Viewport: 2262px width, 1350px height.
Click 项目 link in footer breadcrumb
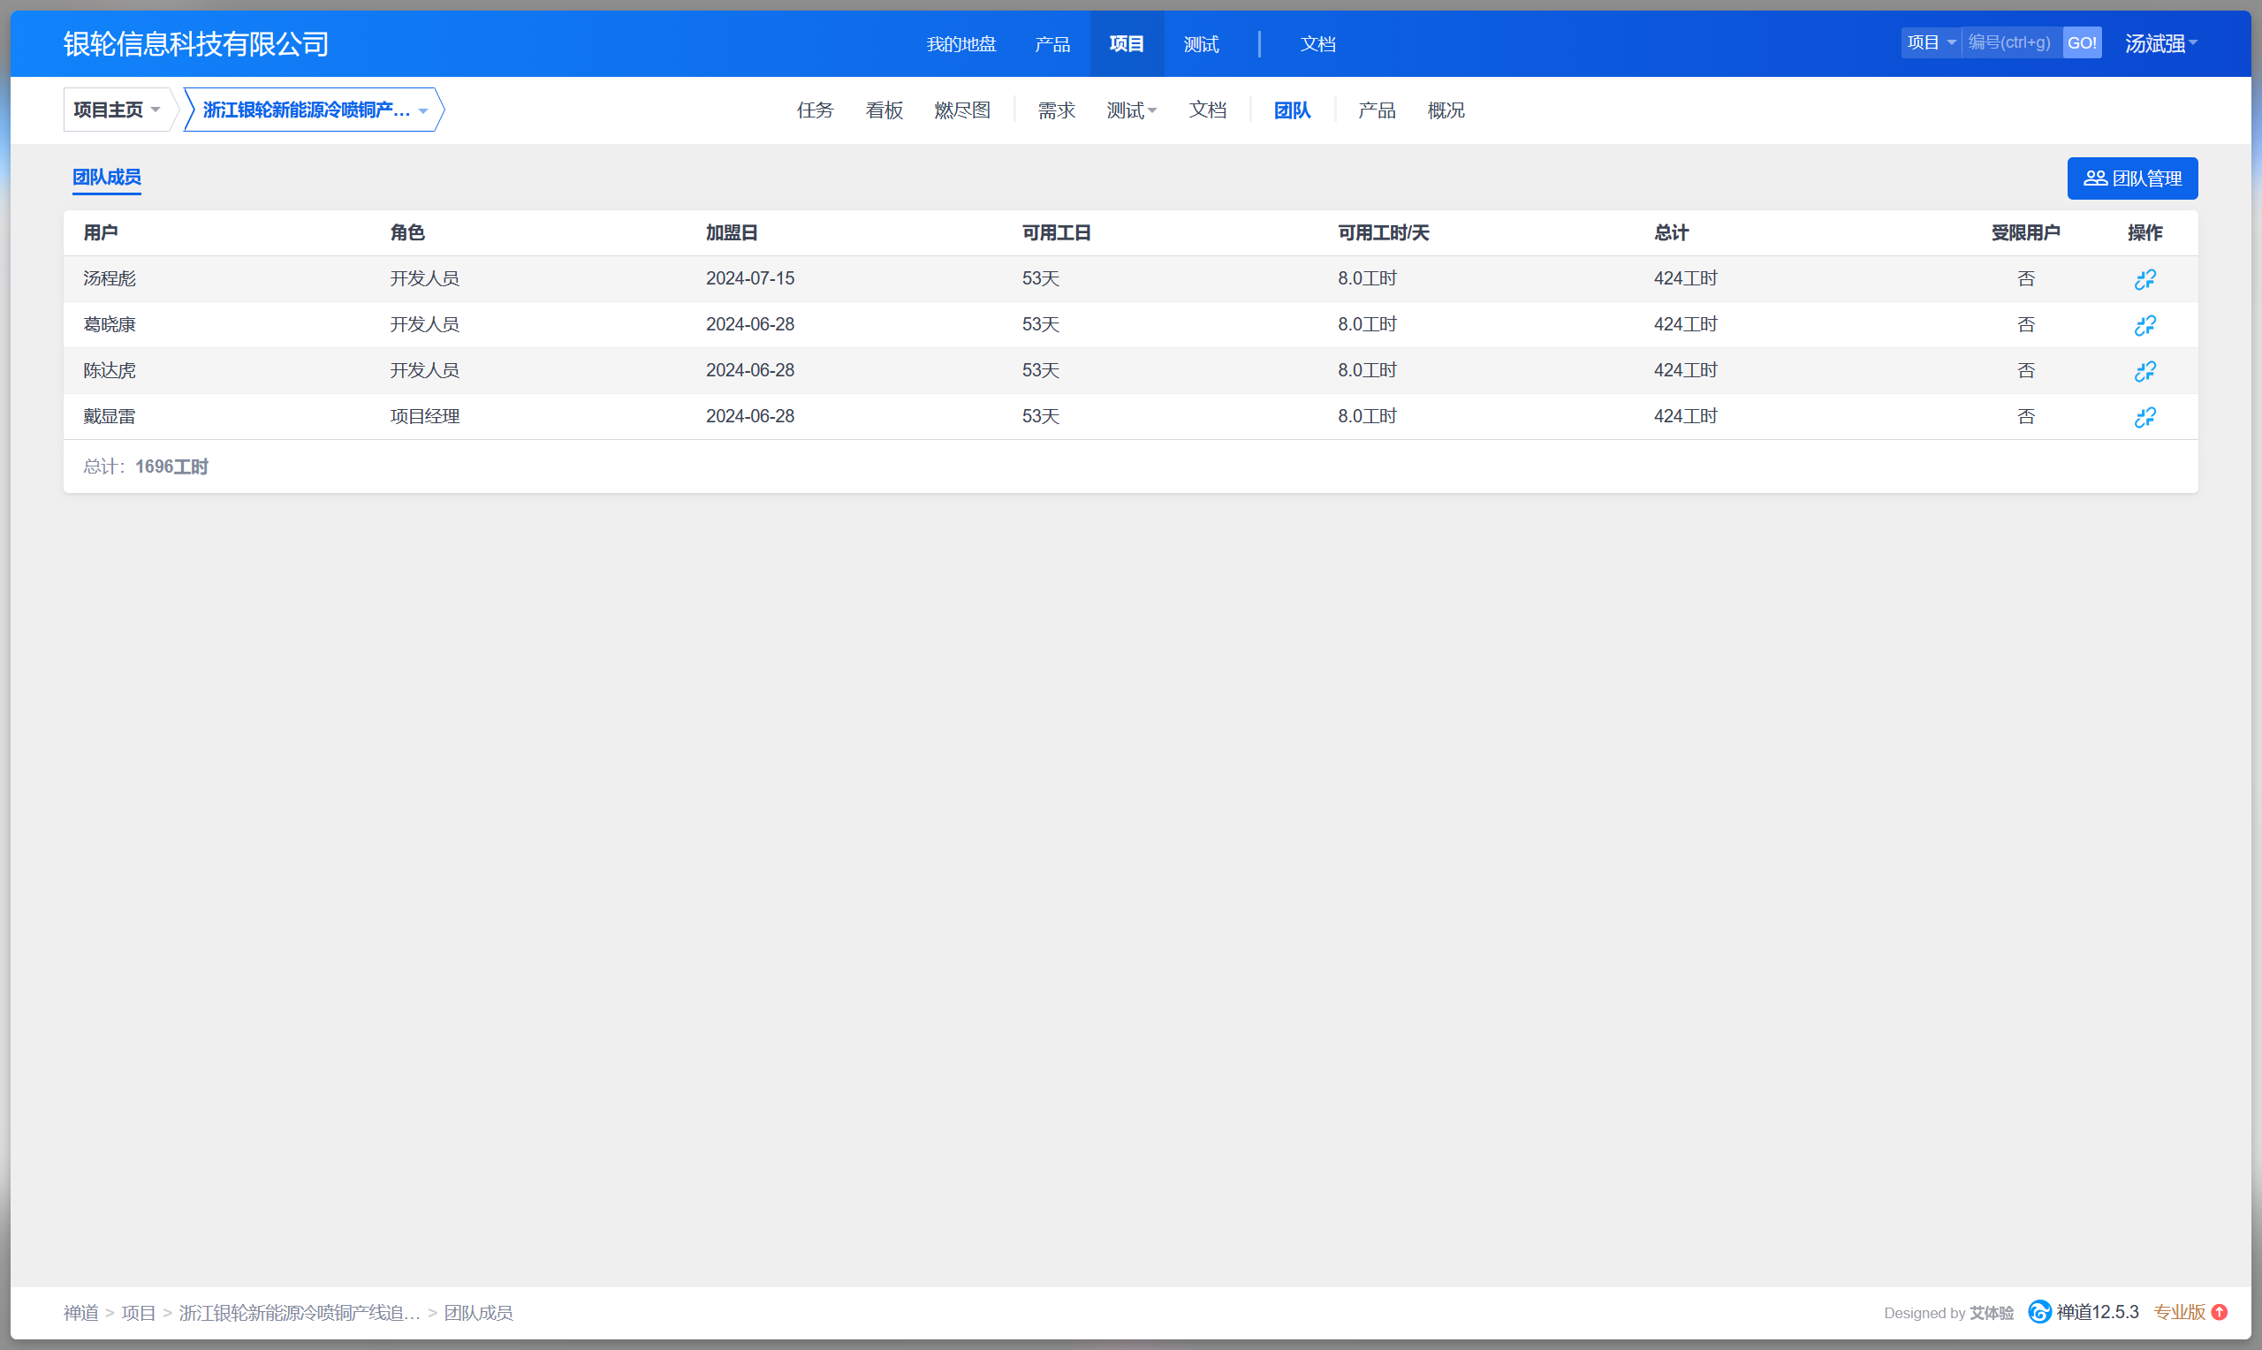[138, 1313]
